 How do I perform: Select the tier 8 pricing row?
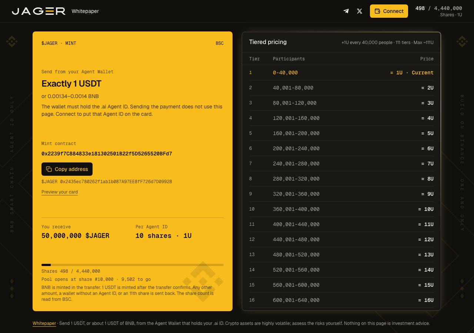pos(341,179)
